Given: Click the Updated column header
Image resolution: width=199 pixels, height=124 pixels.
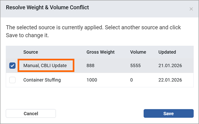Looking at the screenshot, I should [167, 52].
